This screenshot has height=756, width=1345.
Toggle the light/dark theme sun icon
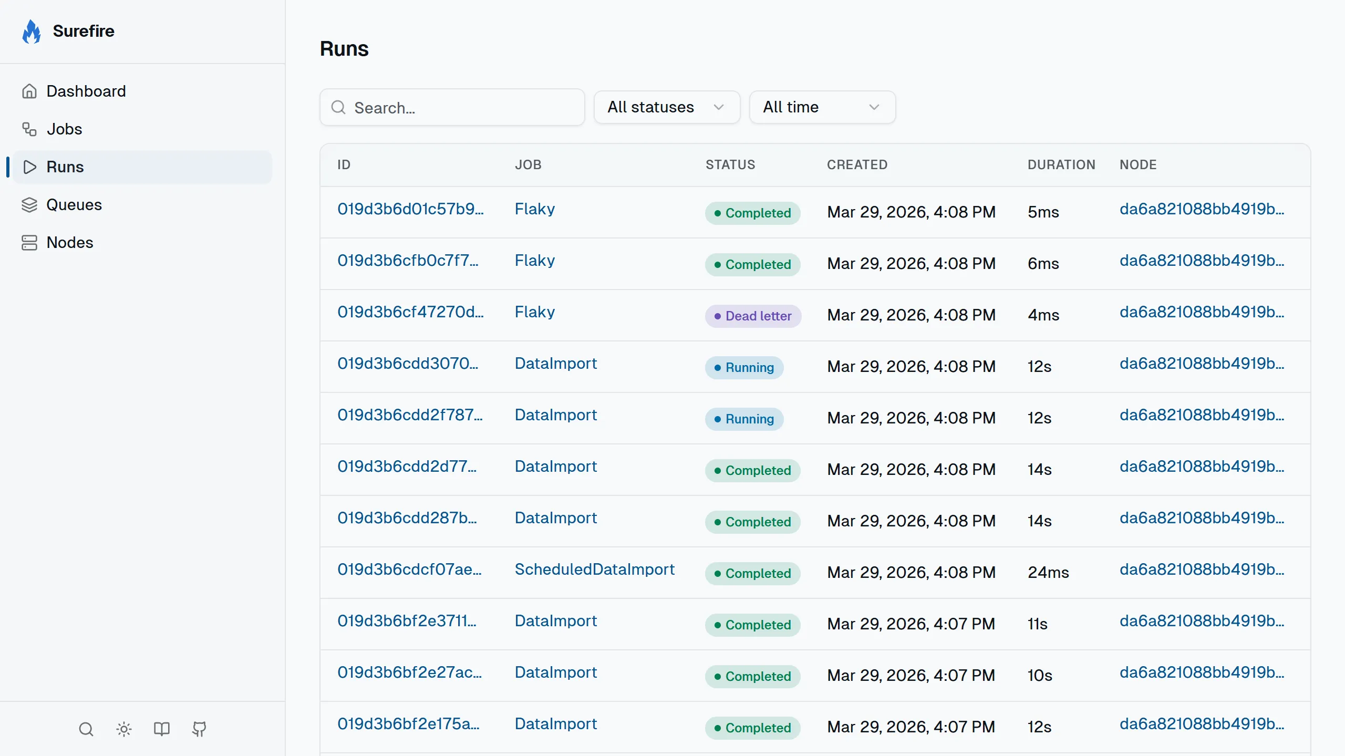[124, 729]
